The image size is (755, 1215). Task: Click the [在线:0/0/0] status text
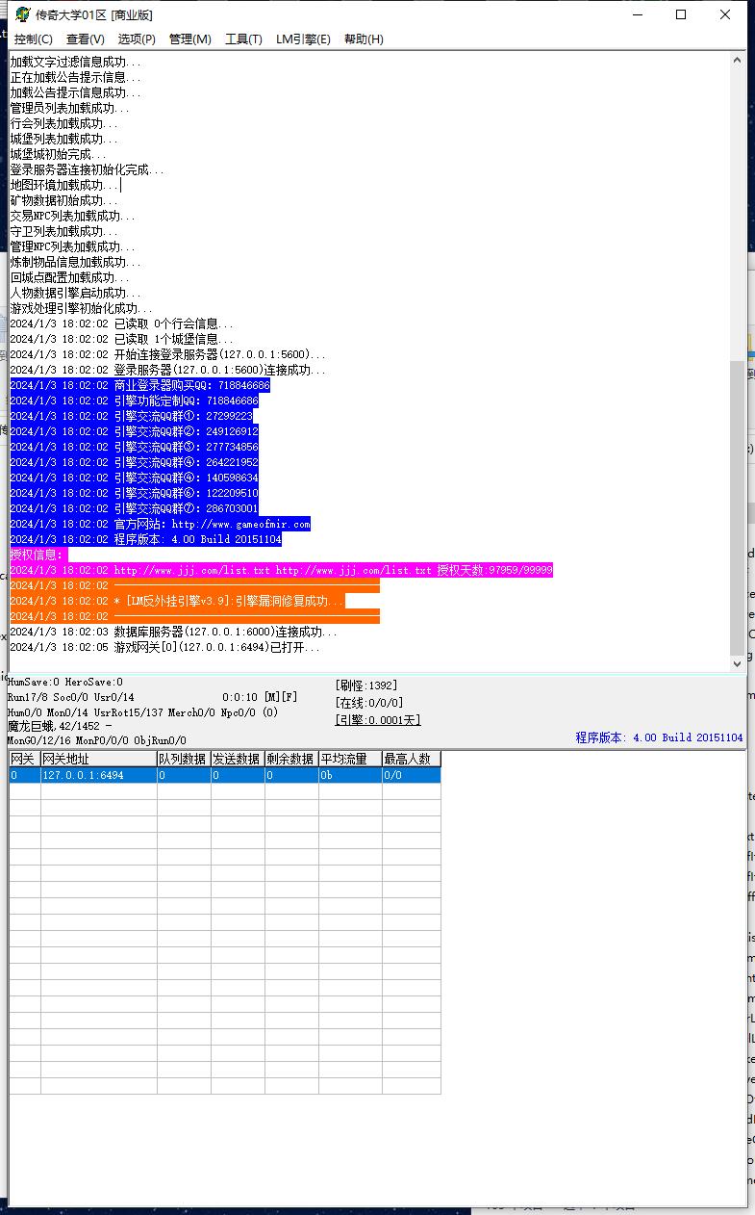click(369, 703)
